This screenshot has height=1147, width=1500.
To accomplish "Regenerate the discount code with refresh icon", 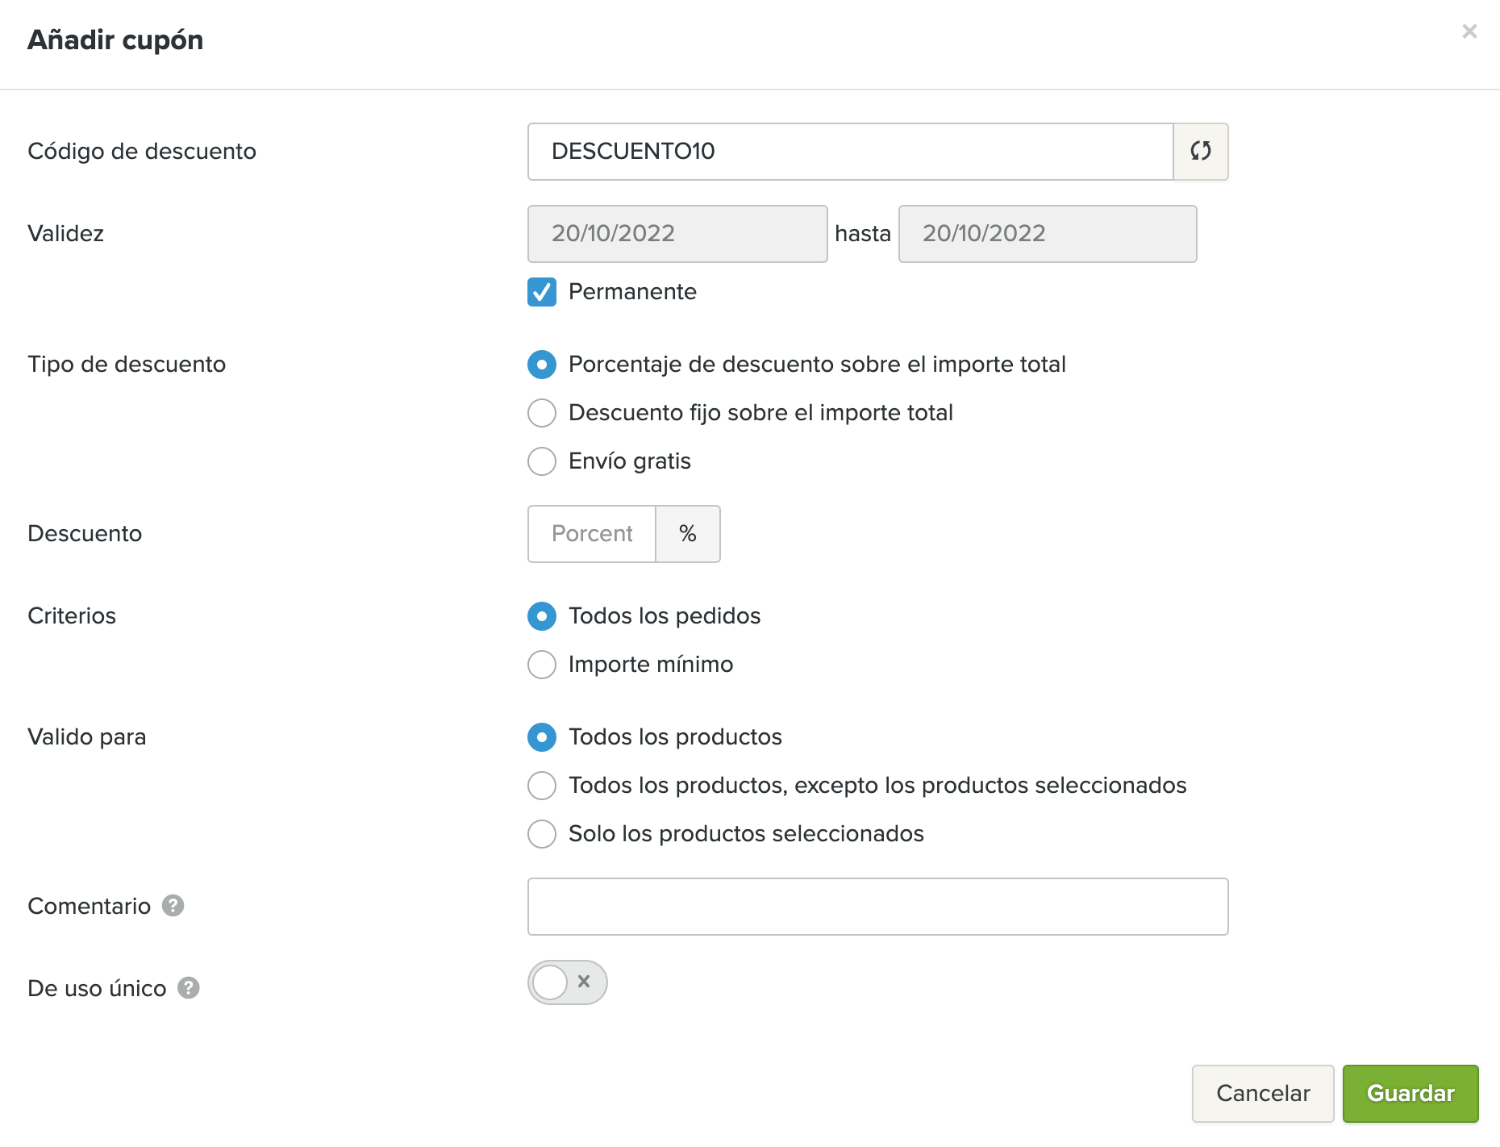I will (x=1200, y=152).
